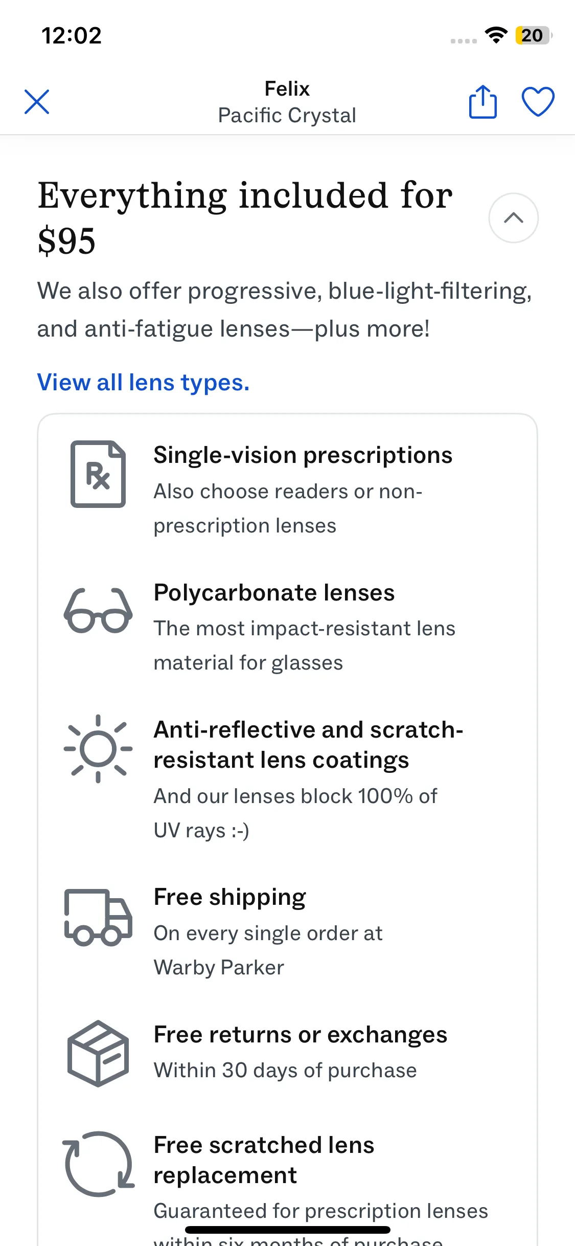Tap the box icon for returns

click(x=98, y=1054)
